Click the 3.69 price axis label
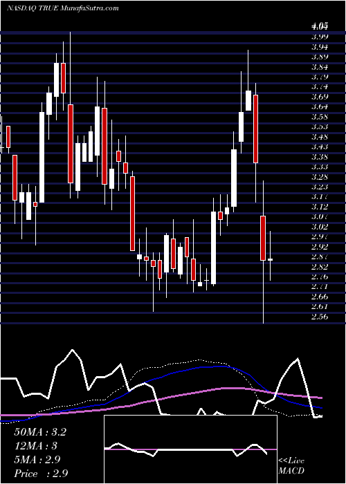Screen dimensions: 346x484 click(320, 97)
